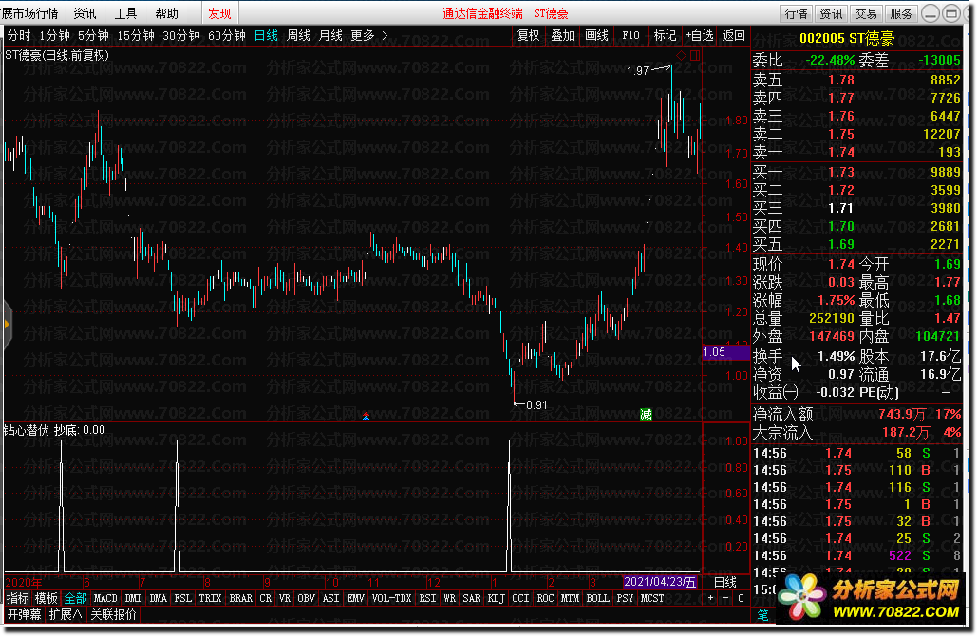Switch to 30分钟 chart period
The height and width of the screenshot is (636, 978).
pos(181,35)
